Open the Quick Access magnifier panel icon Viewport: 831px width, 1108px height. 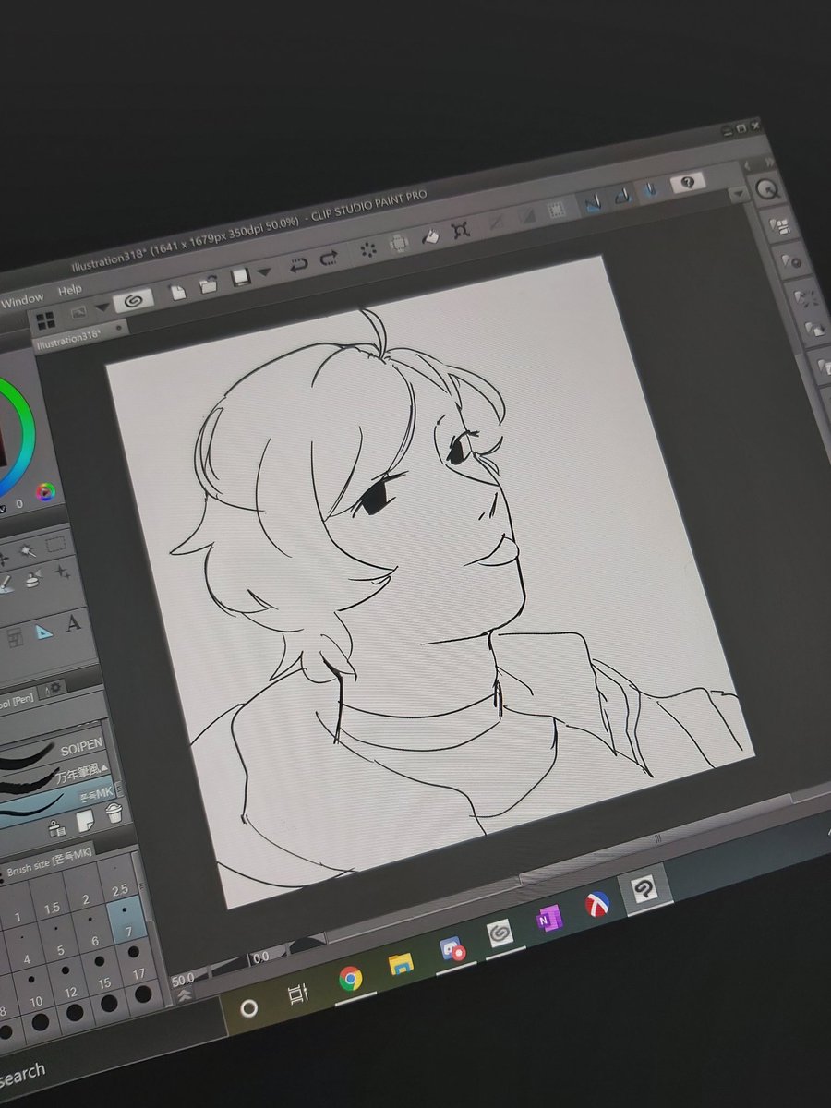(x=767, y=190)
